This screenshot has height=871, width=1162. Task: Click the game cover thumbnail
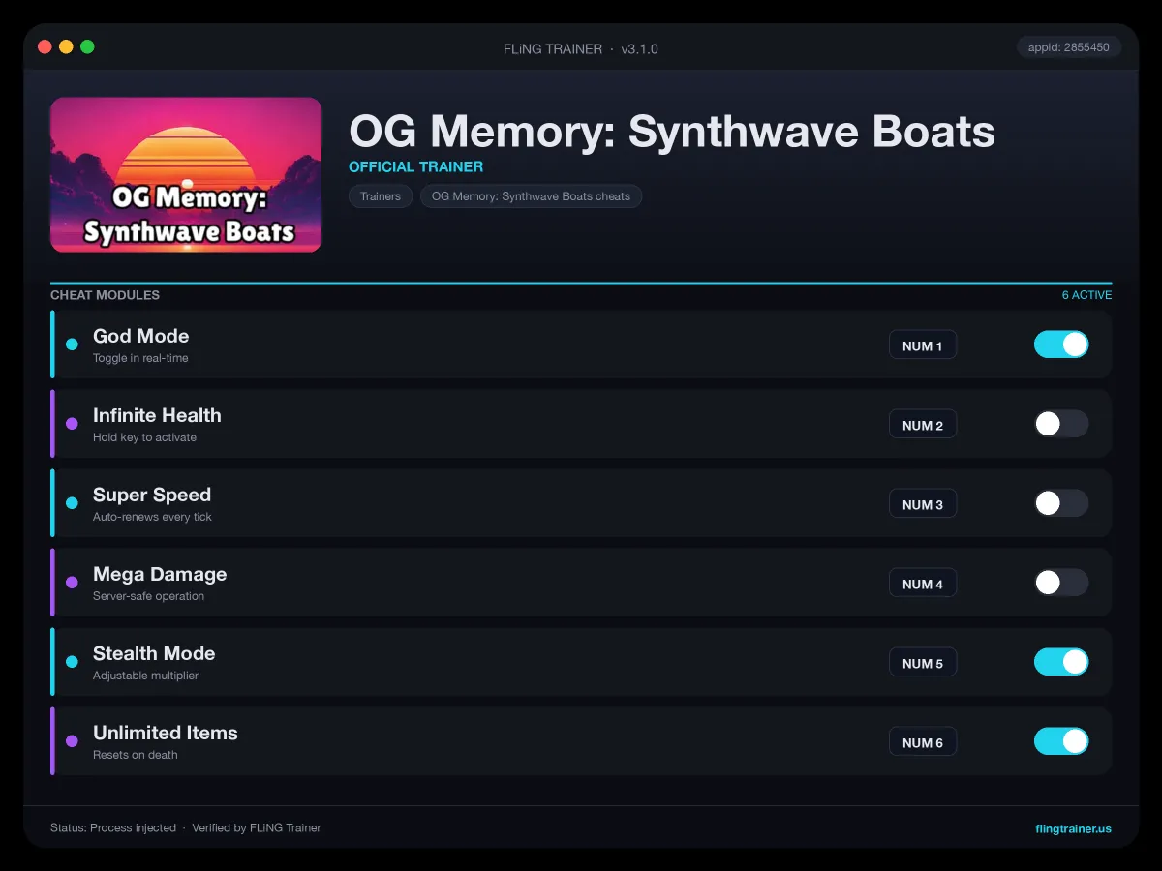tap(186, 174)
